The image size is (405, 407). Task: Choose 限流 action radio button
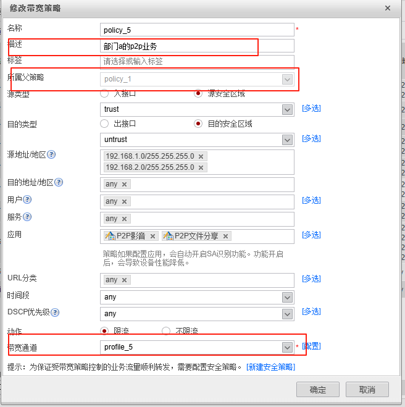(104, 331)
